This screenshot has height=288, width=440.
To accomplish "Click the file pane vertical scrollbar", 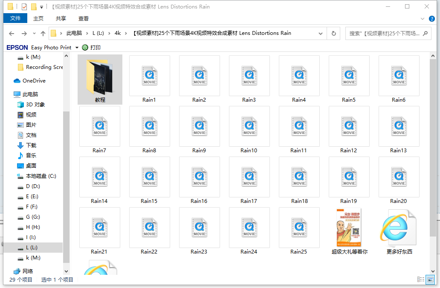I will [x=433, y=148].
